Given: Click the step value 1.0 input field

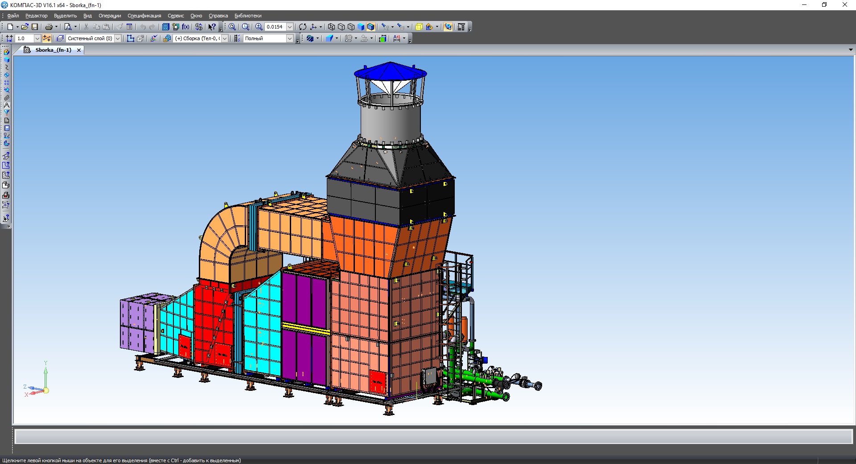Looking at the screenshot, I should tap(25, 38).
